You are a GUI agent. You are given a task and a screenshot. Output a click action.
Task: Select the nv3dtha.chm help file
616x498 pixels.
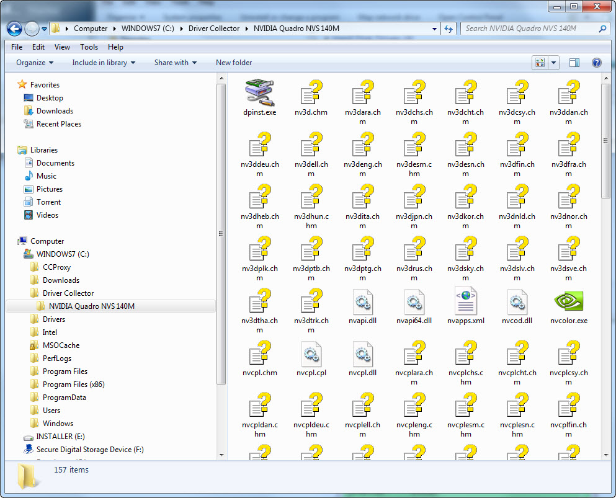pyautogui.click(x=260, y=301)
